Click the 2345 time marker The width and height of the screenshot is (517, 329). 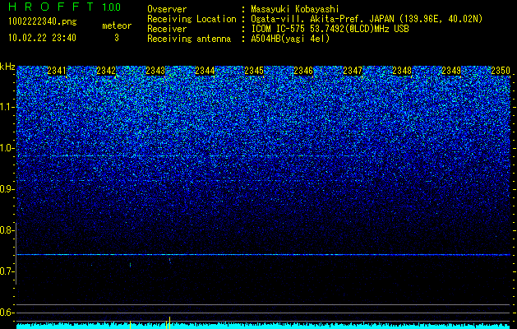254,71
